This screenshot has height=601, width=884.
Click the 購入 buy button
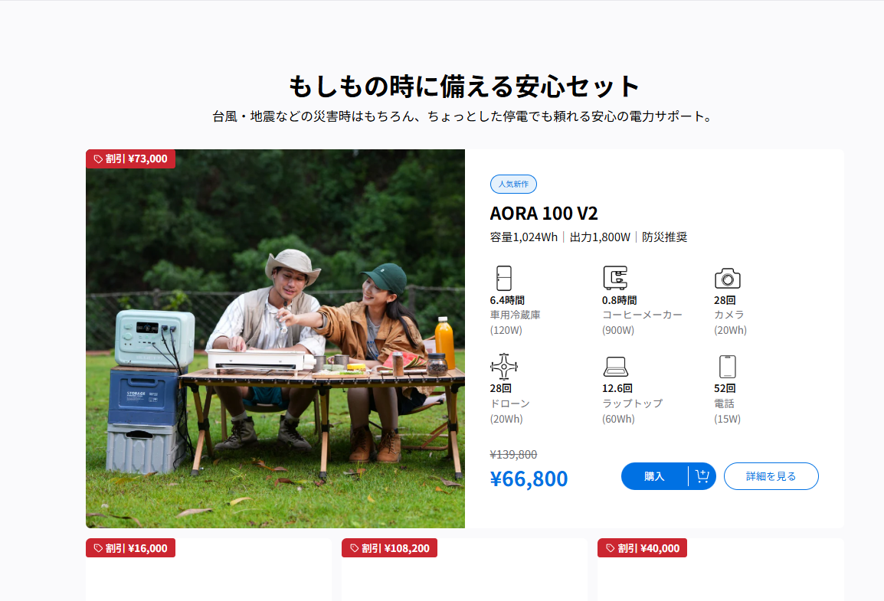pos(654,476)
